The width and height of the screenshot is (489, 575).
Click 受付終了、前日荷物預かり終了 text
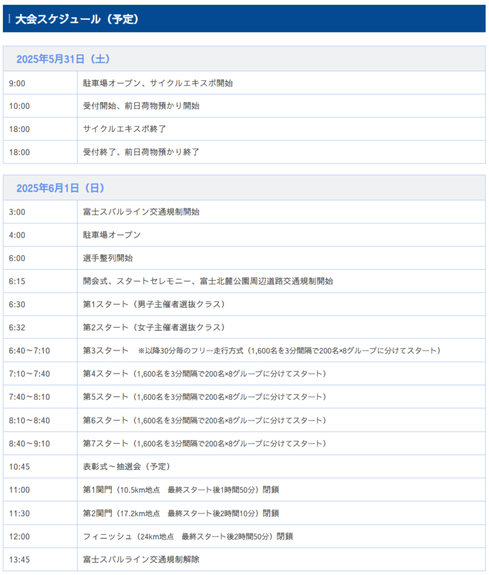pos(141,152)
